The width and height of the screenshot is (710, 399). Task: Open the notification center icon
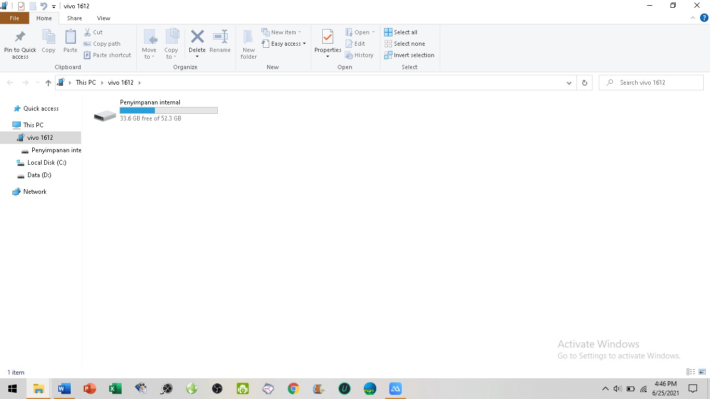point(693,389)
